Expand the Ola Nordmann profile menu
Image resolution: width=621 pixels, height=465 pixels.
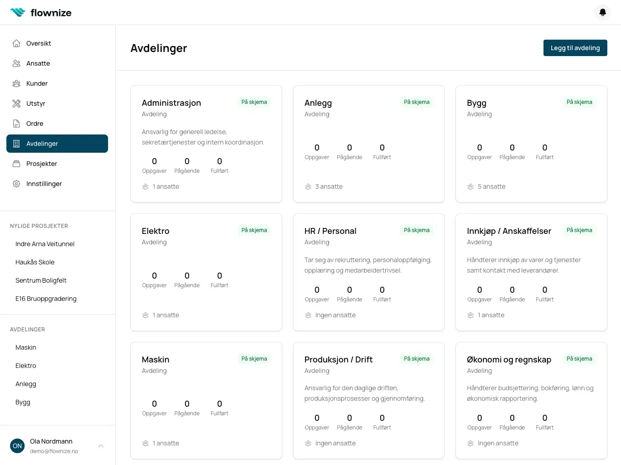click(100, 446)
